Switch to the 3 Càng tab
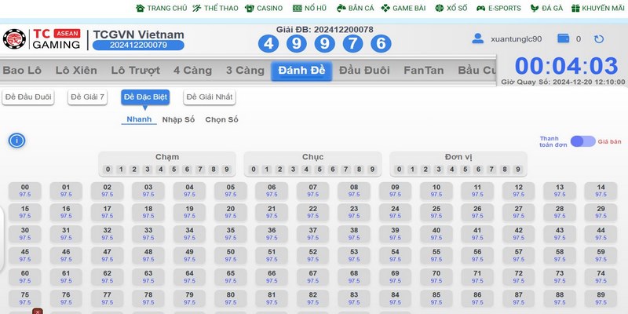The width and height of the screenshot is (628, 314). click(245, 71)
